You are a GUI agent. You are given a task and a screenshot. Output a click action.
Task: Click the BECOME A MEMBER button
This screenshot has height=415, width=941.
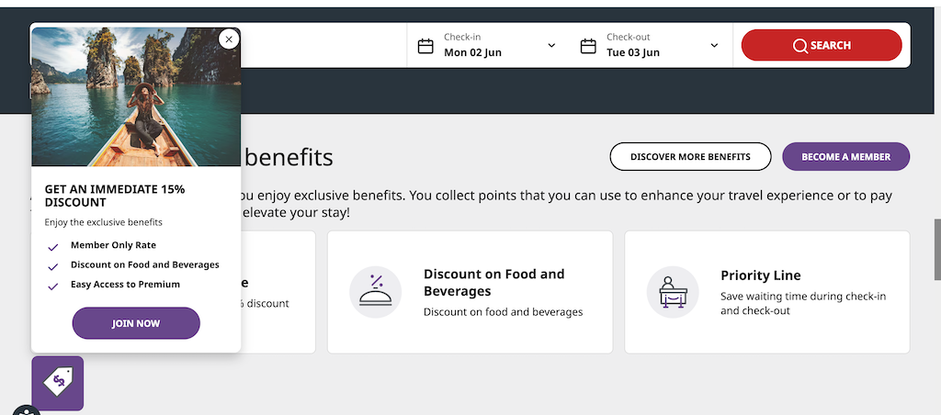846,156
